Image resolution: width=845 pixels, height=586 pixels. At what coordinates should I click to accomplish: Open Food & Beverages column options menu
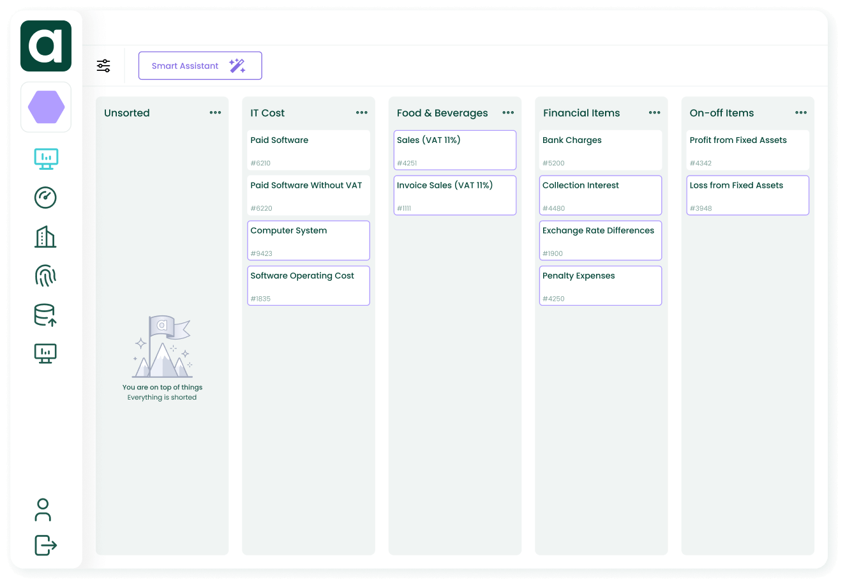pyautogui.click(x=508, y=113)
